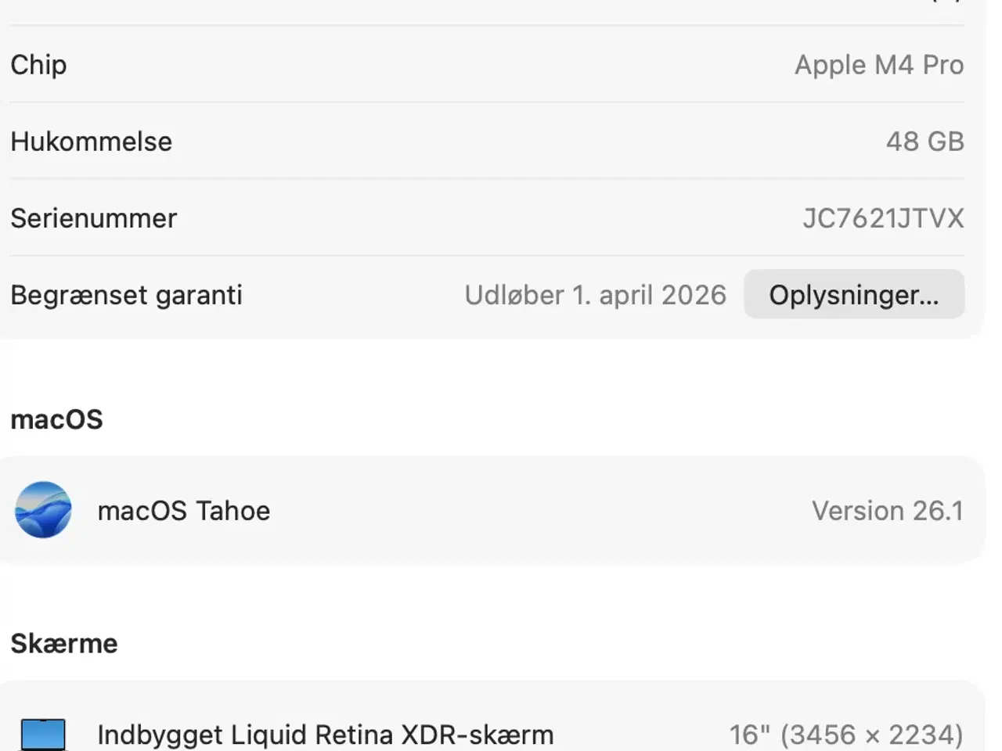Click the 48 GB memory value
This screenshot has height=751, width=1002.
[924, 142]
